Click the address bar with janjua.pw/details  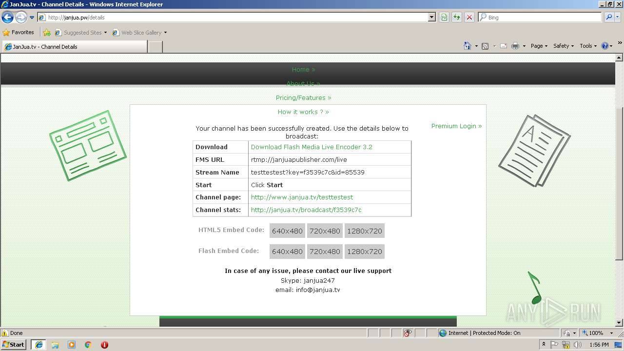point(237,17)
